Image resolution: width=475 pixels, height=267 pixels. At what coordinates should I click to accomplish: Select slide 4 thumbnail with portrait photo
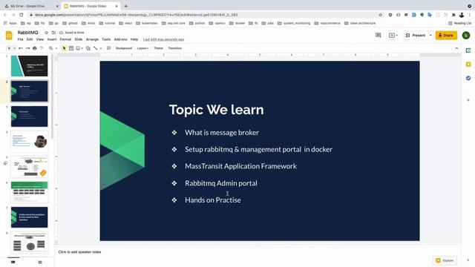click(x=30, y=142)
